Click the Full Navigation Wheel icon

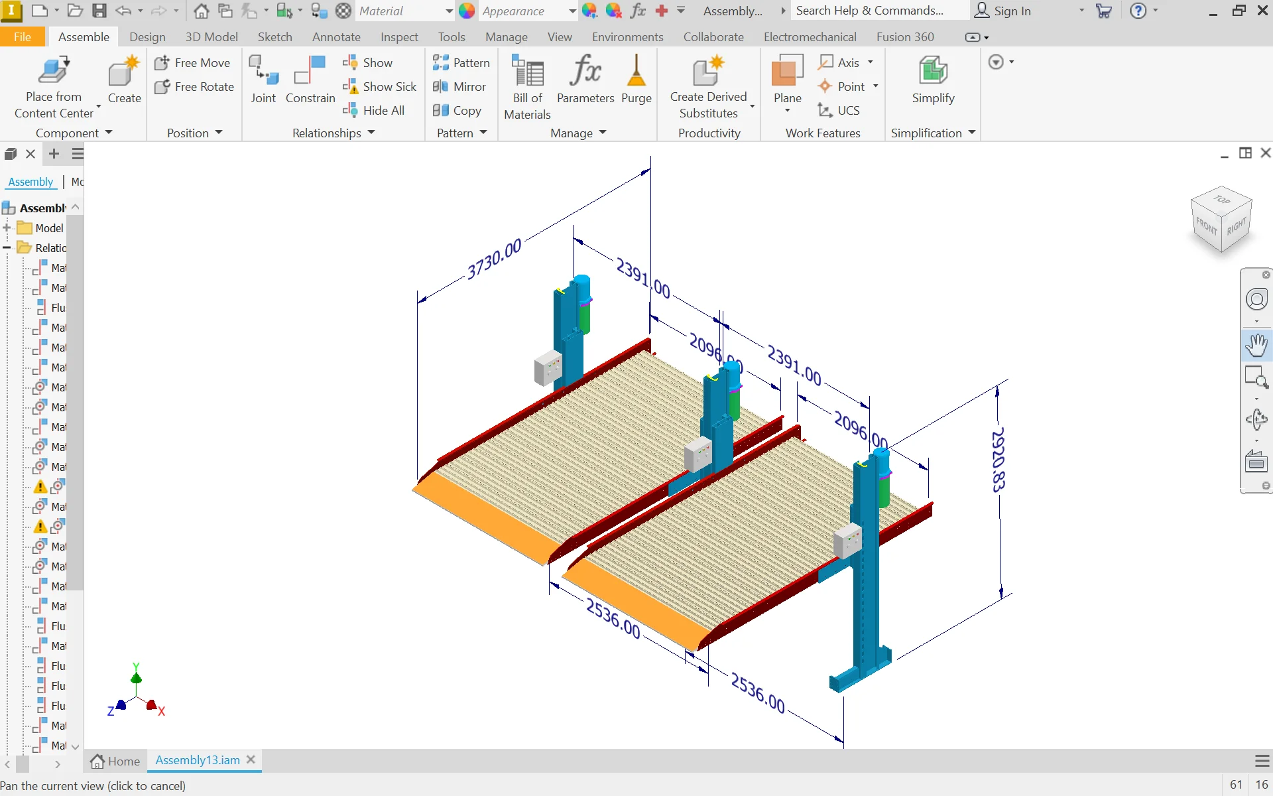coord(1256,299)
